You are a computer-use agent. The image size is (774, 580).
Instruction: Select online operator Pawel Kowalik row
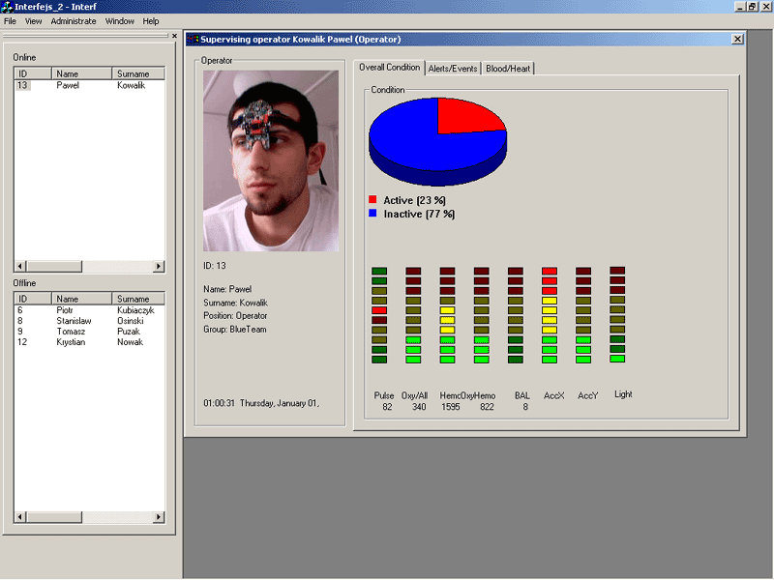(89, 85)
